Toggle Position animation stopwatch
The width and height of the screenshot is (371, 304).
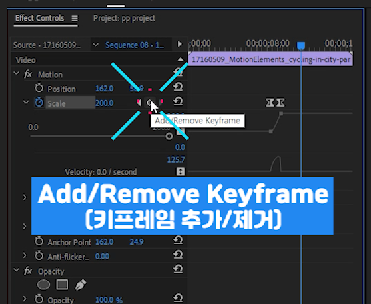tap(39, 88)
